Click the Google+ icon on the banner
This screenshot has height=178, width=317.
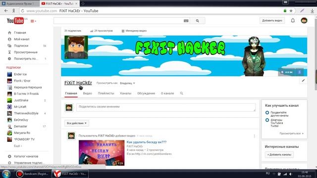[x=299, y=72]
